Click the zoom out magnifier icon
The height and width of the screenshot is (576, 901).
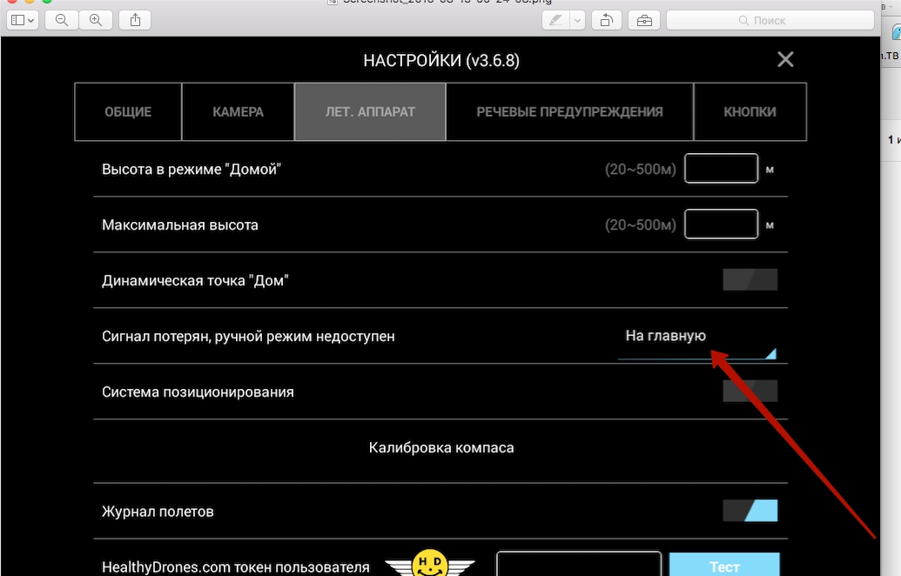point(62,20)
